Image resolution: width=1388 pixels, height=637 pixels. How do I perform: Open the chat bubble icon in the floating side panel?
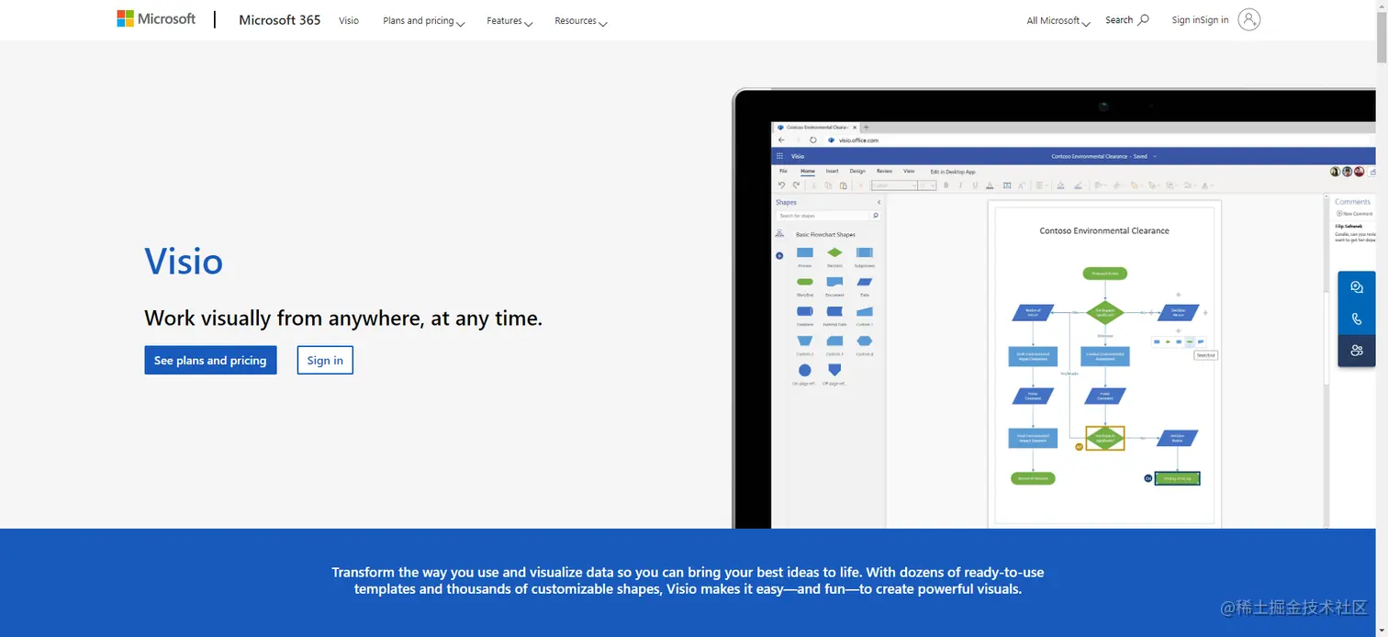pos(1357,287)
